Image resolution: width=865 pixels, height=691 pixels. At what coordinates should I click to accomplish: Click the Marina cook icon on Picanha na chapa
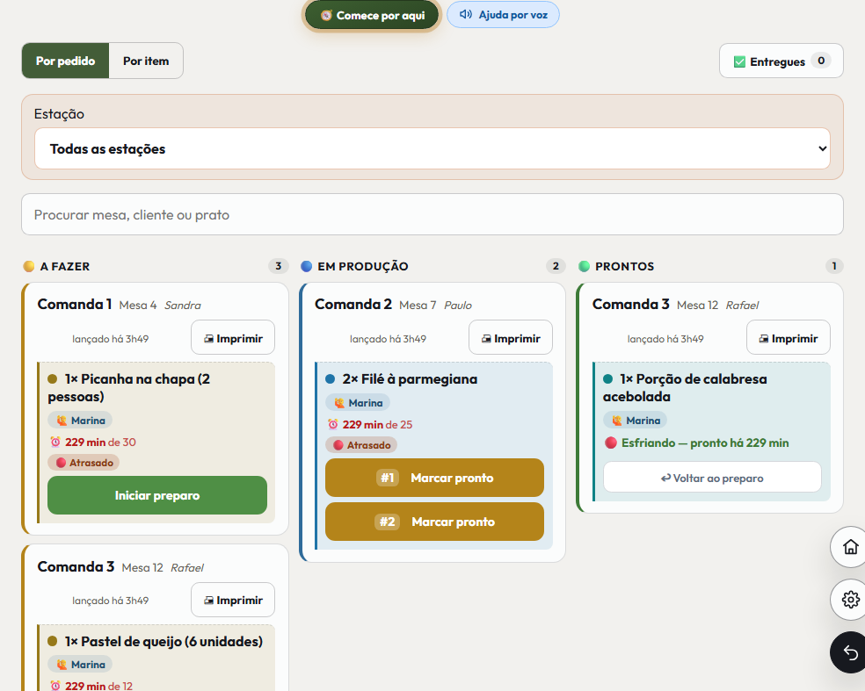62,421
